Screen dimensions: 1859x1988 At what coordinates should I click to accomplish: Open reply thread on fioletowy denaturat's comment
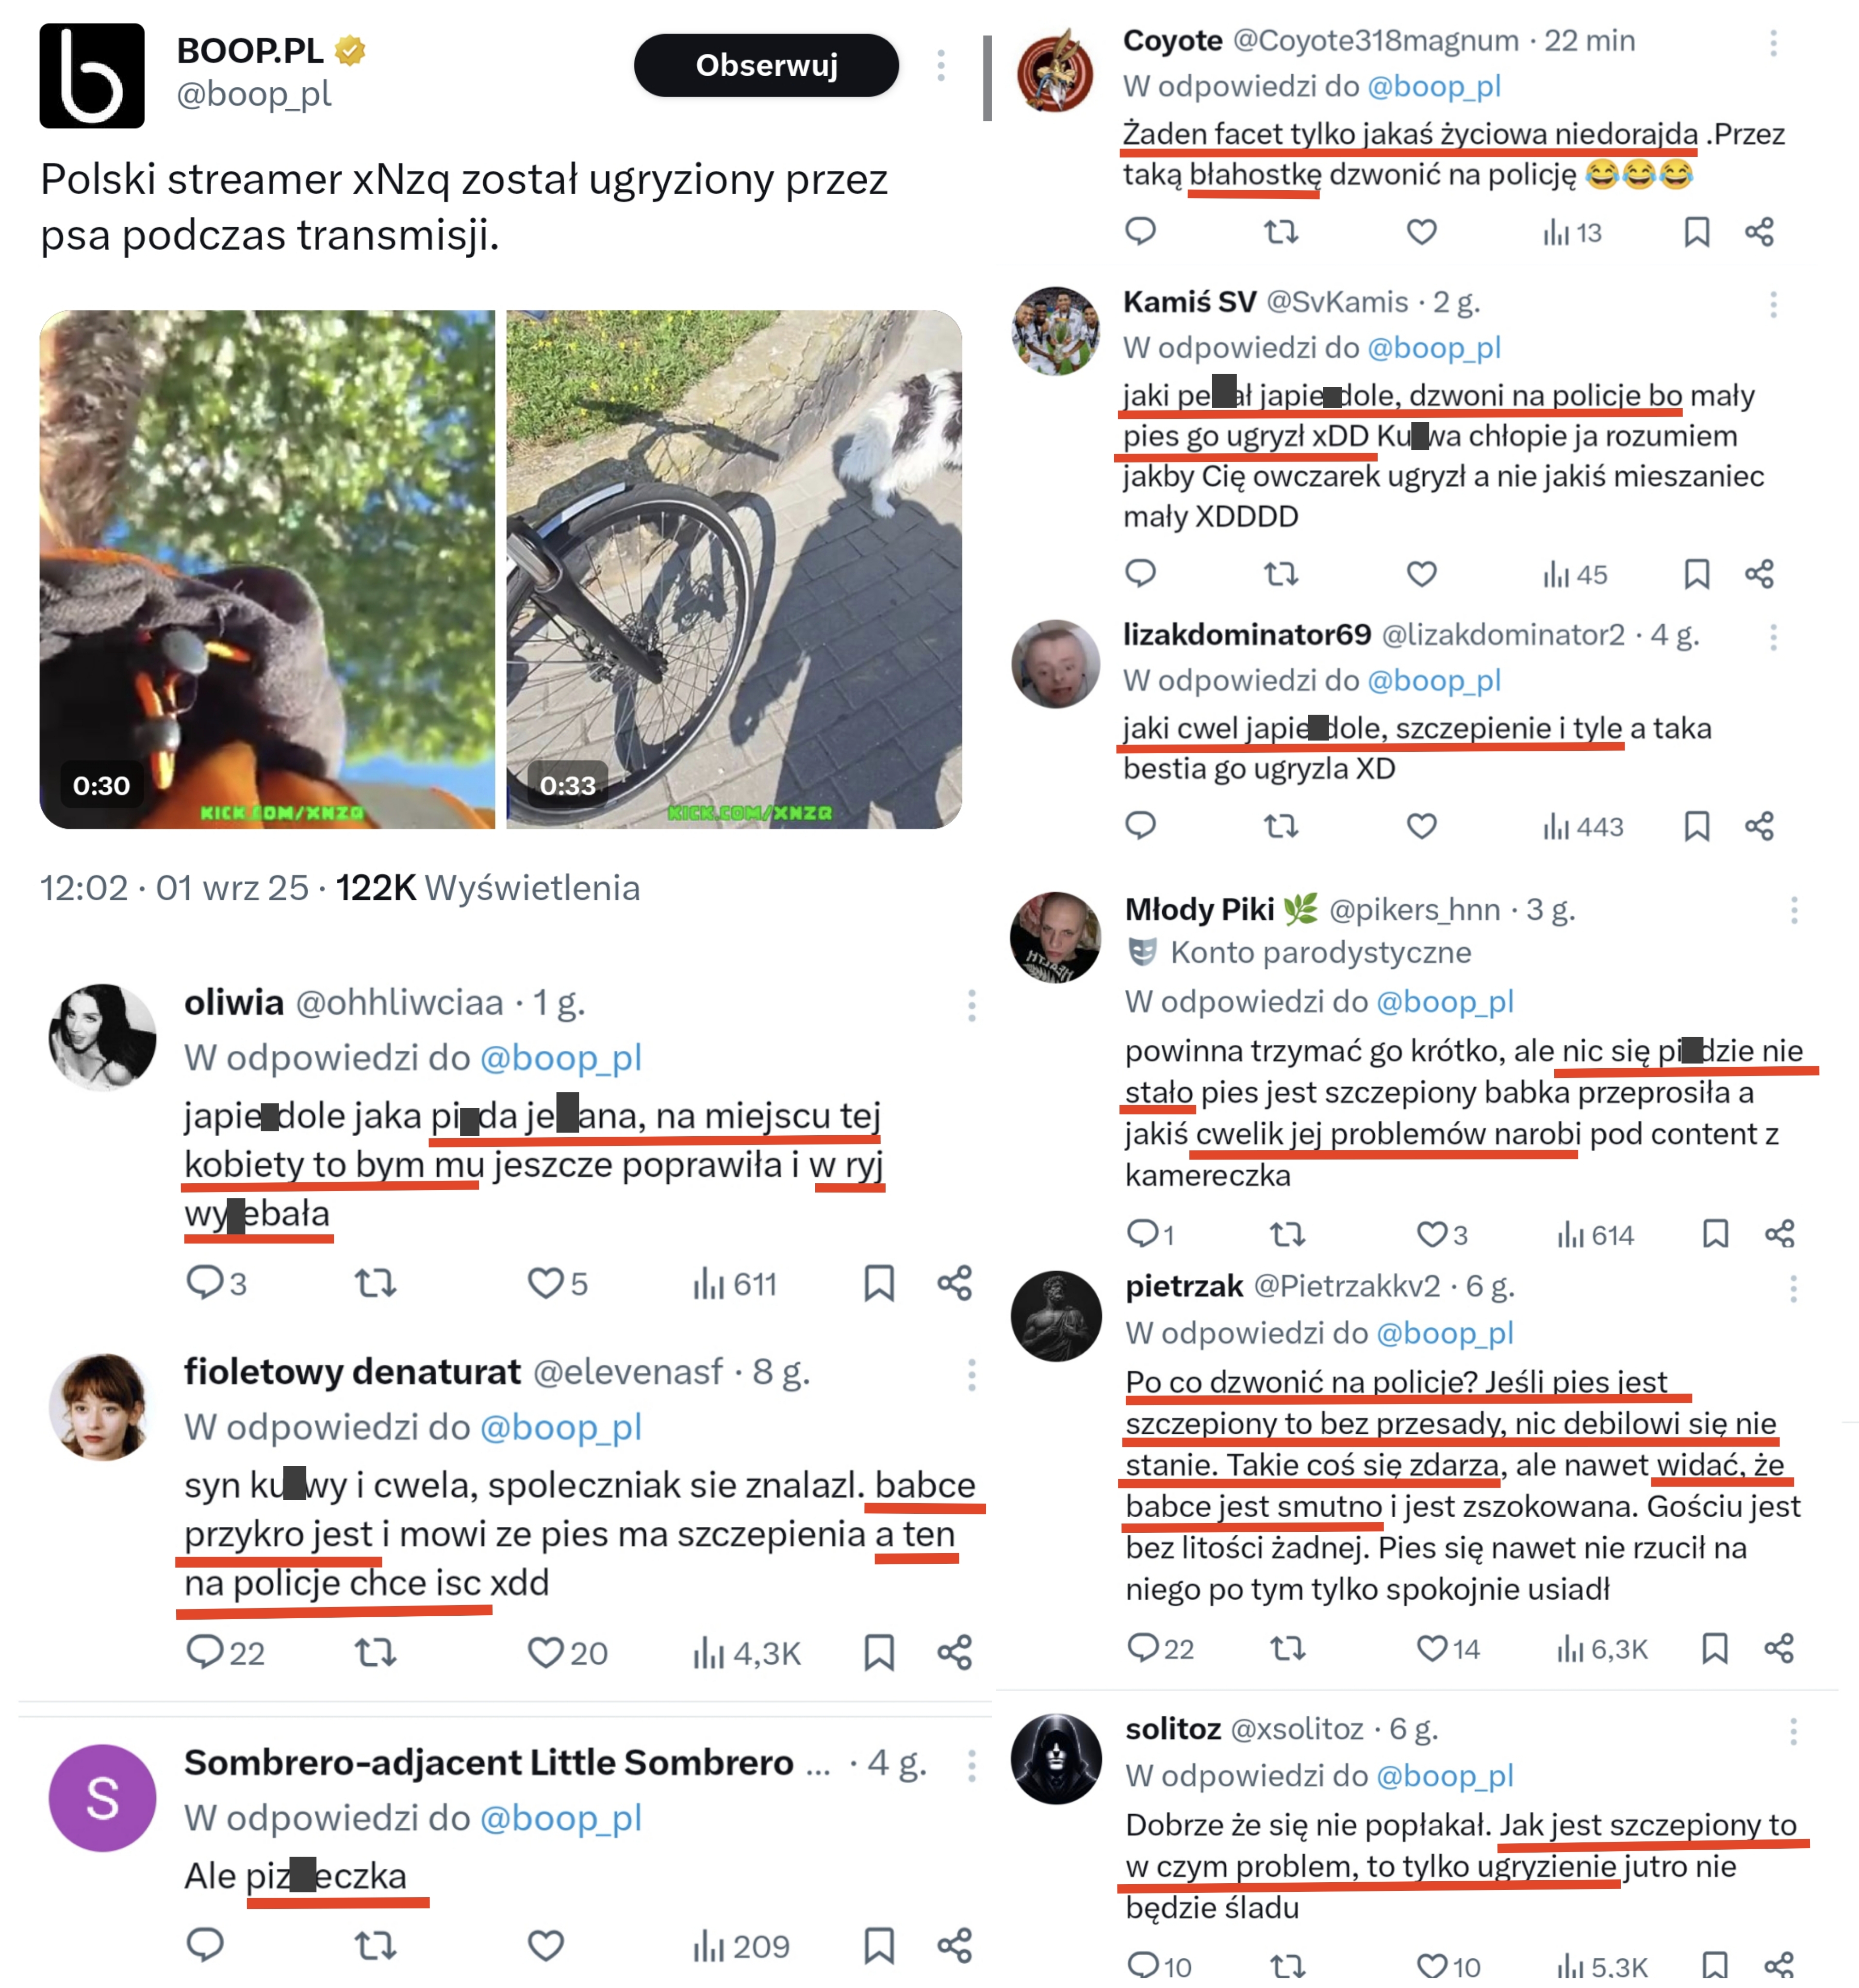pos(205,1652)
